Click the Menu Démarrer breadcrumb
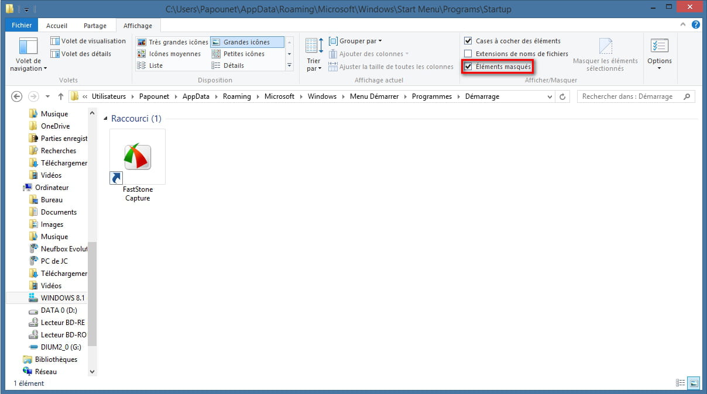707x394 pixels. [x=374, y=96]
